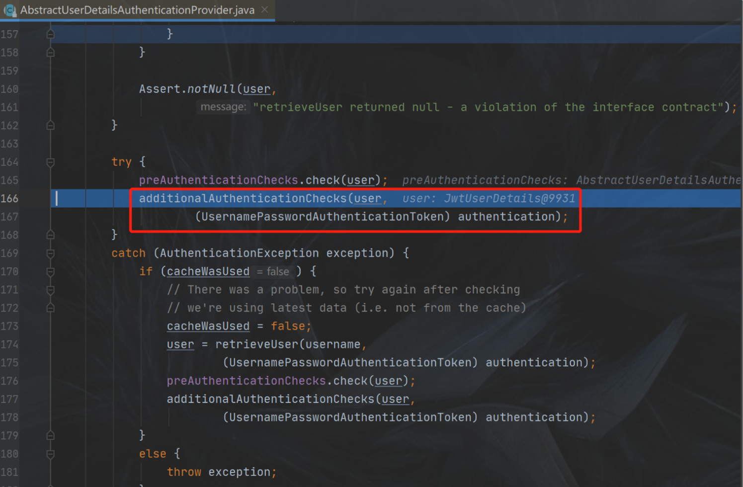Image resolution: width=743 pixels, height=487 pixels.
Task: Click the Java class icon in the file tab
Action: pos(9,10)
